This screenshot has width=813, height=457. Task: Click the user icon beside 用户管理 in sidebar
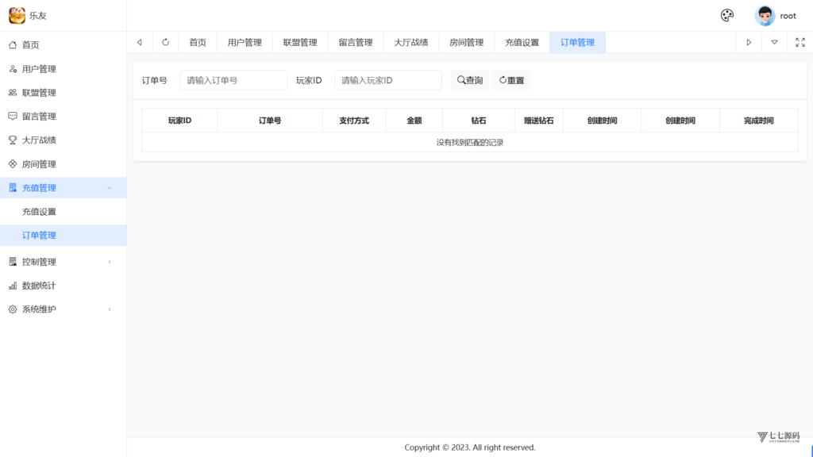click(13, 69)
